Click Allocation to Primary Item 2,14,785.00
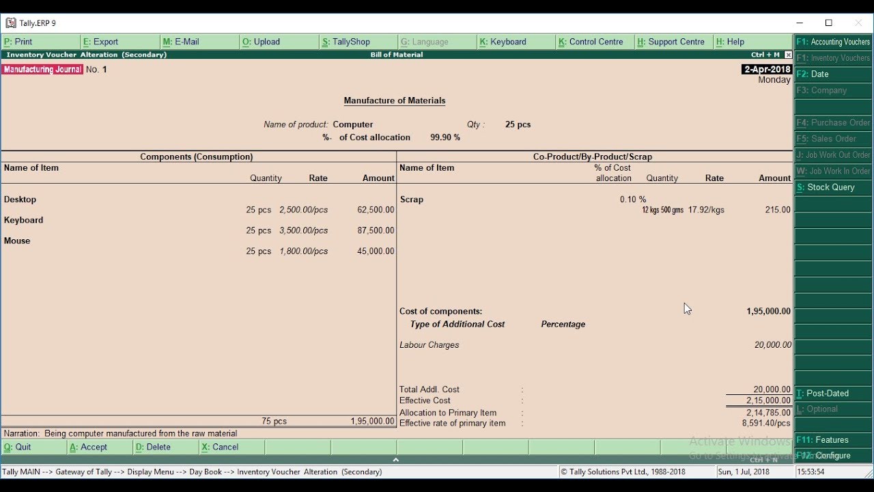 [x=769, y=413]
